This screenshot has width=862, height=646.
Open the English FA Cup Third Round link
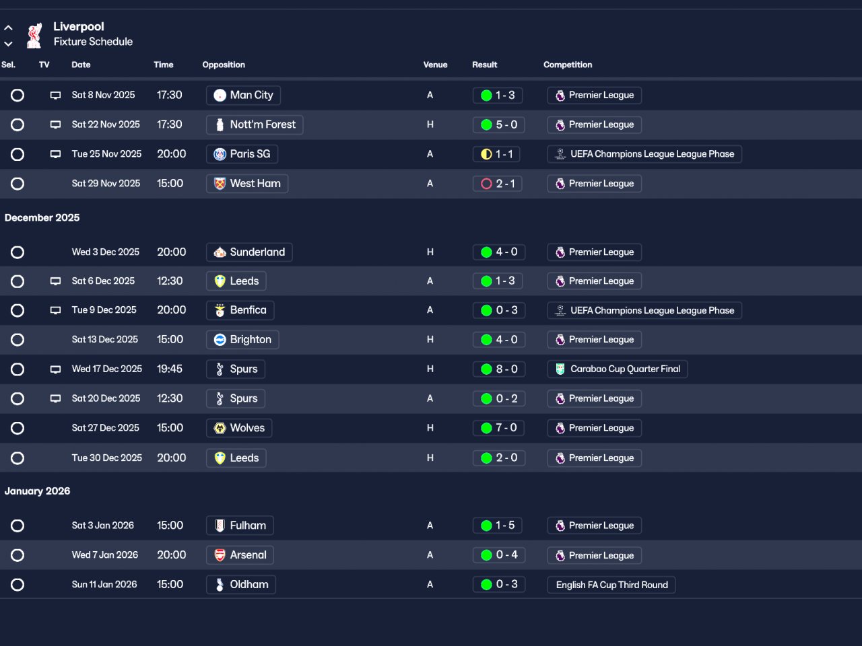(611, 585)
